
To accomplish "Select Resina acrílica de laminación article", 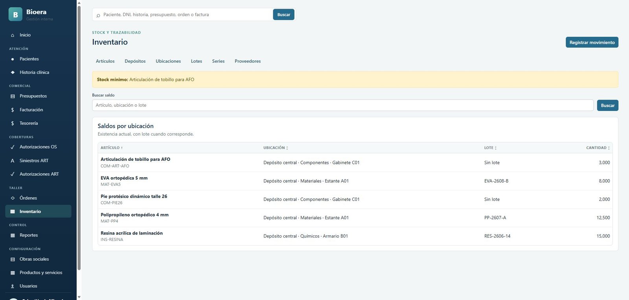I will 132,233.
